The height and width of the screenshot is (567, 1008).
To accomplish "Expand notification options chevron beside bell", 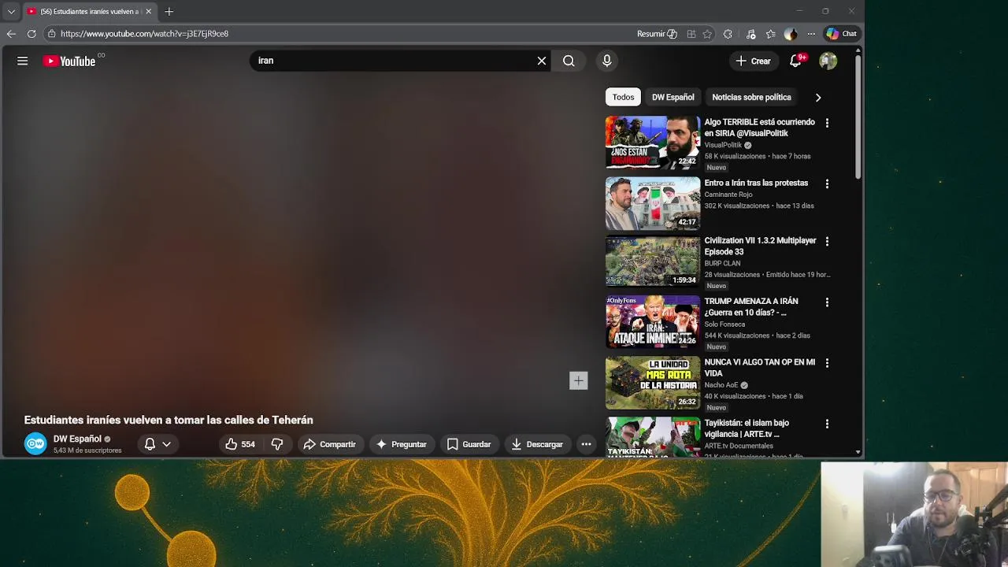I will (166, 444).
